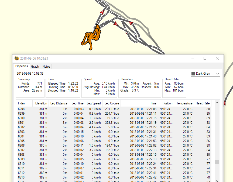Select track point row 6305
Viewport: 233px width, 182px height.
(114, 141)
